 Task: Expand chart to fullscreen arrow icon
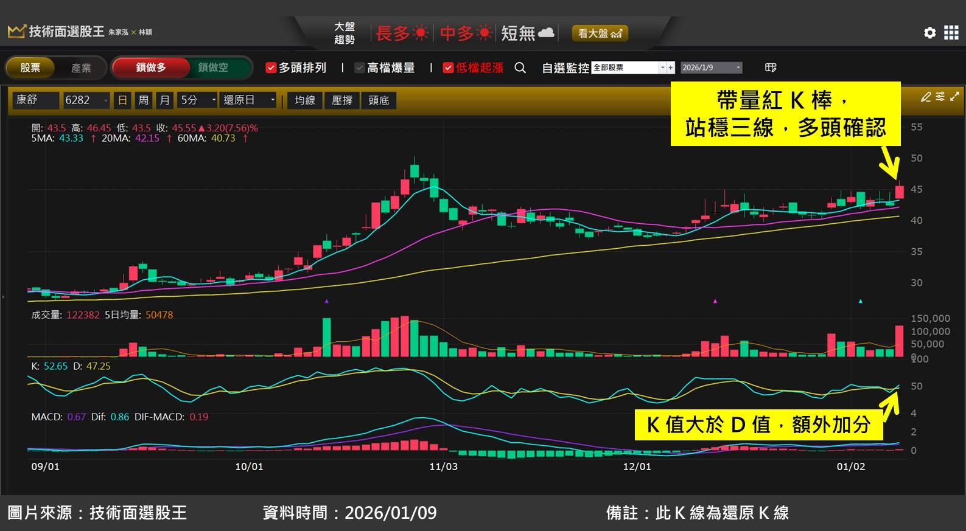click(954, 96)
